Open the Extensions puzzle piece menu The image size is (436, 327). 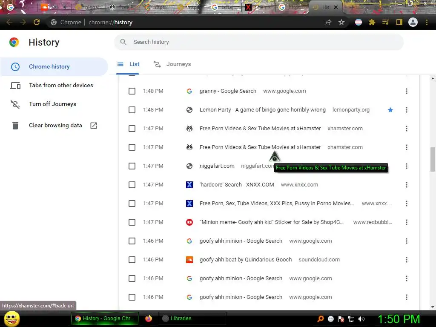[372, 22]
